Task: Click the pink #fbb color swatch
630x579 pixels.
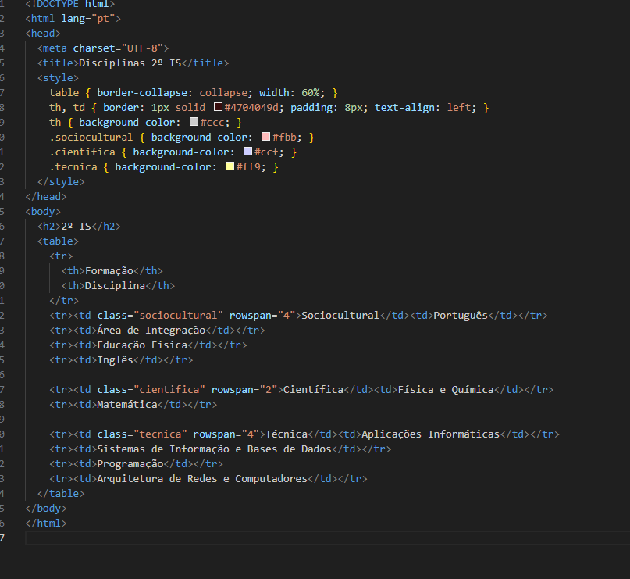Action: [266, 138]
